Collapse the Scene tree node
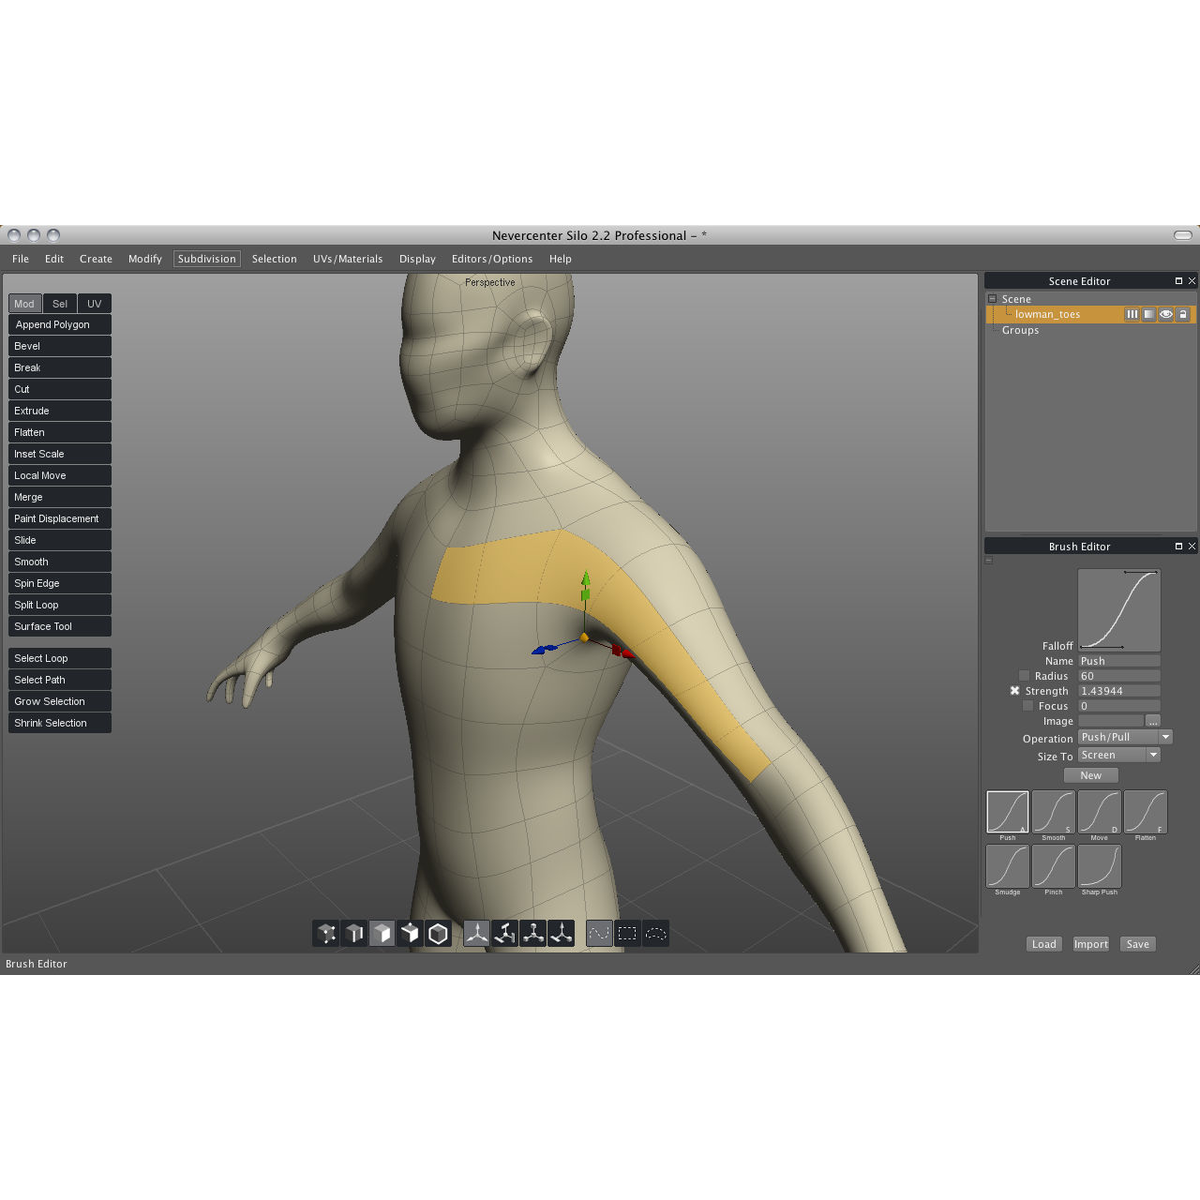 992,299
